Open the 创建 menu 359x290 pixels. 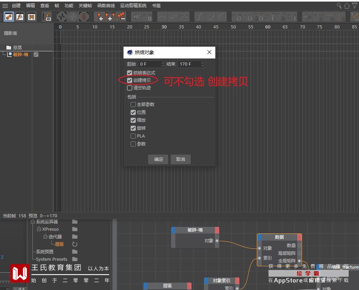coord(16,6)
